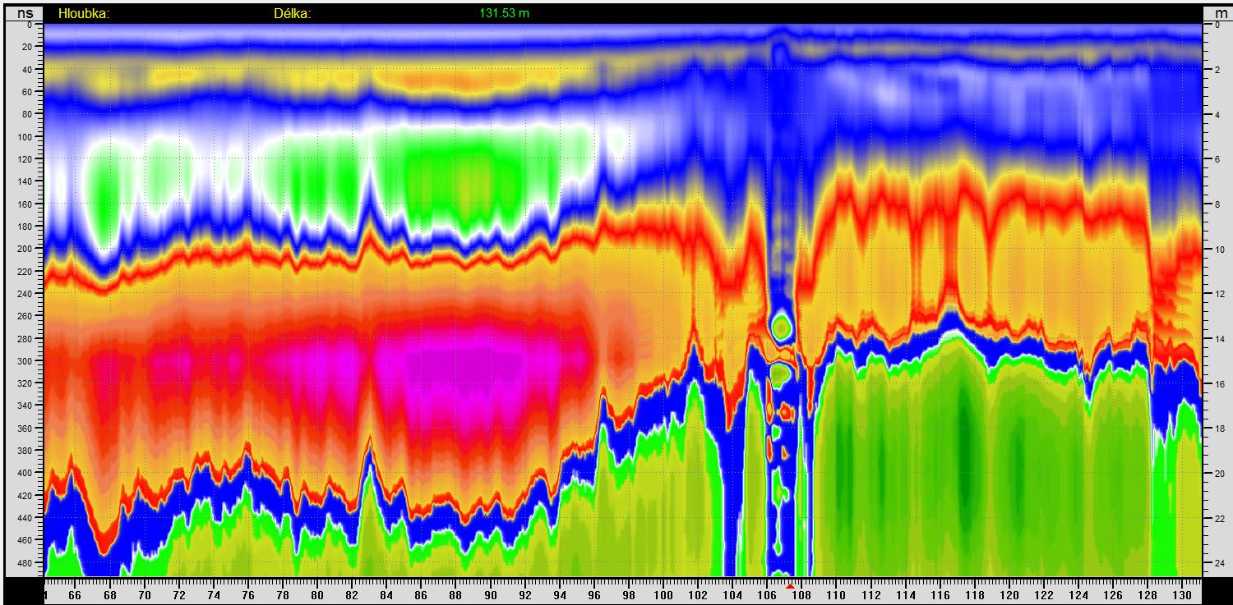Viewport: 1233px width, 605px height.
Task: Select the 100 tick on ns time axis
Action: coord(24,136)
